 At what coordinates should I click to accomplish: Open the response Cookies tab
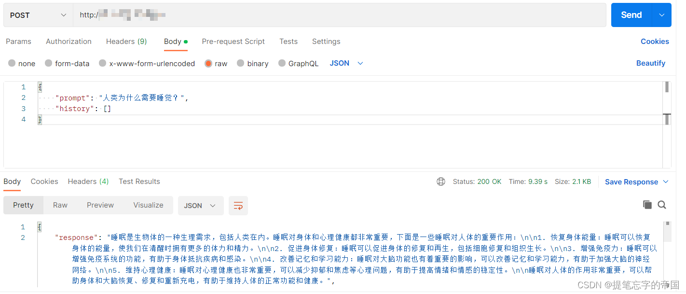point(44,182)
